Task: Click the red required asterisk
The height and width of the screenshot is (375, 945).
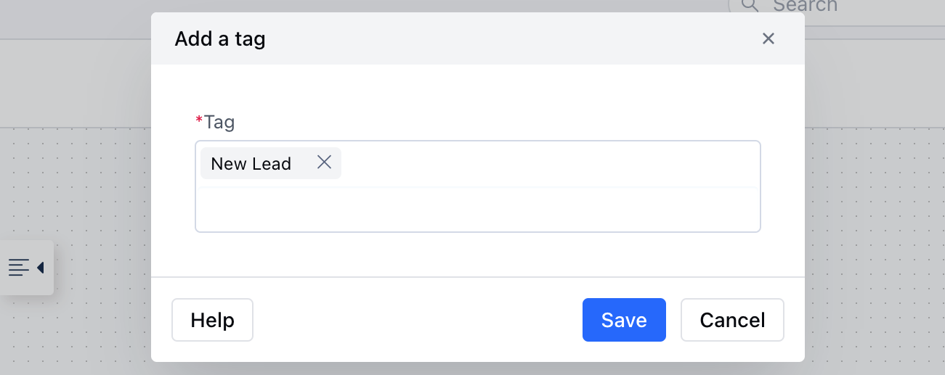Action: tap(199, 120)
